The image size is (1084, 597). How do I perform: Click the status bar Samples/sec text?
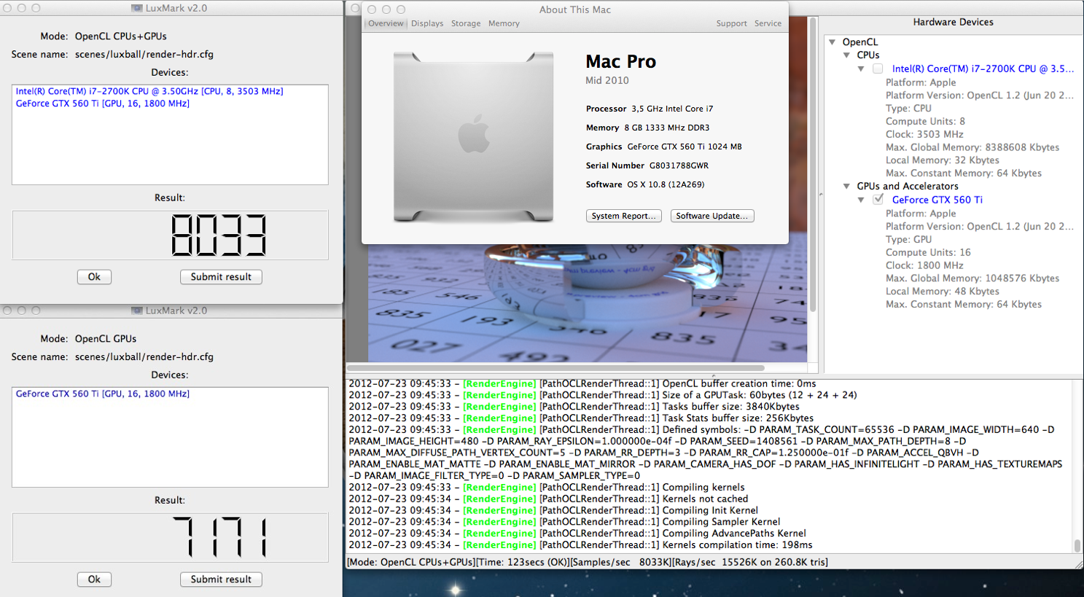620,563
